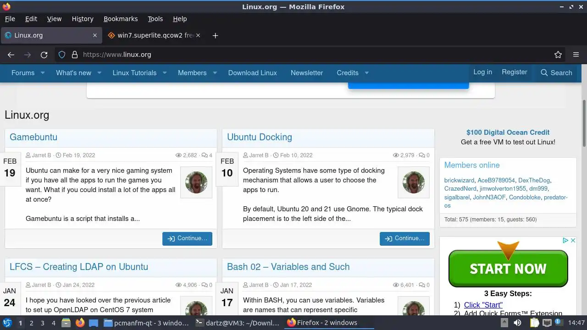
Task: Click Continue button under Gamebuntu article
Action: [187, 238]
